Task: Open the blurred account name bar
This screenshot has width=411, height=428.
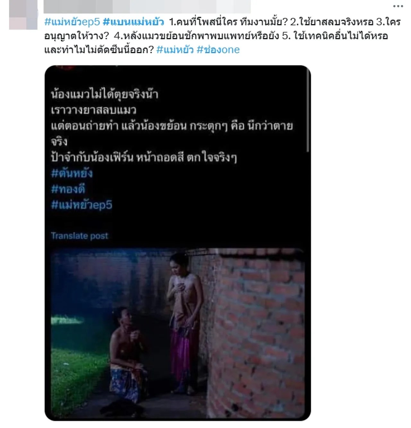Action: pyautogui.click(x=147, y=7)
